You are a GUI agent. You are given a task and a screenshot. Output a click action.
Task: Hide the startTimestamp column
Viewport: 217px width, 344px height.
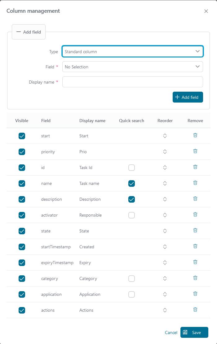(22, 247)
